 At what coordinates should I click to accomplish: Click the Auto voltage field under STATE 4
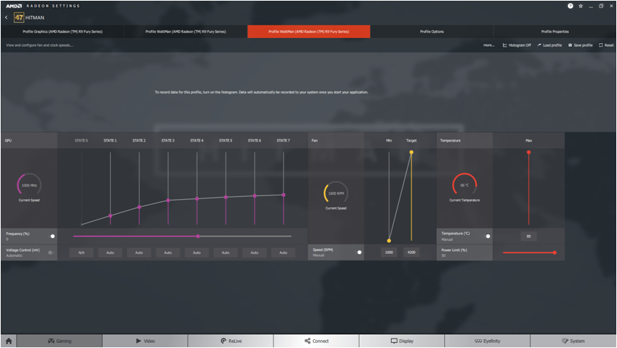tap(197, 252)
